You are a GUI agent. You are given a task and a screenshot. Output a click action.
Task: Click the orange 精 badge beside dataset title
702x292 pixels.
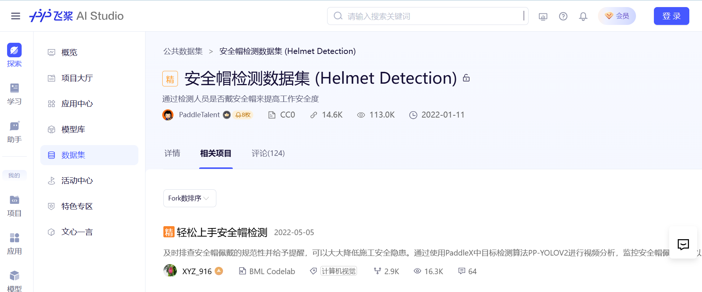(170, 79)
